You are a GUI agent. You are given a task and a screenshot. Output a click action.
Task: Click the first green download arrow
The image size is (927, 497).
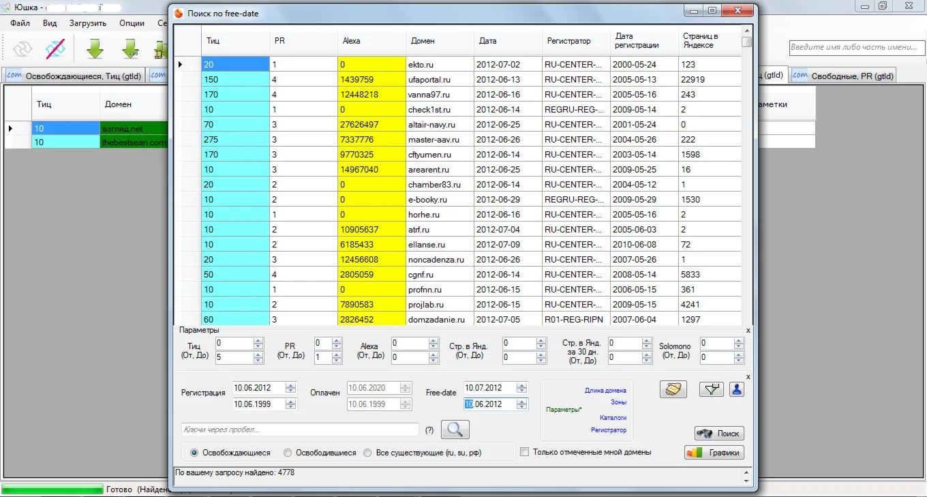[x=95, y=48]
